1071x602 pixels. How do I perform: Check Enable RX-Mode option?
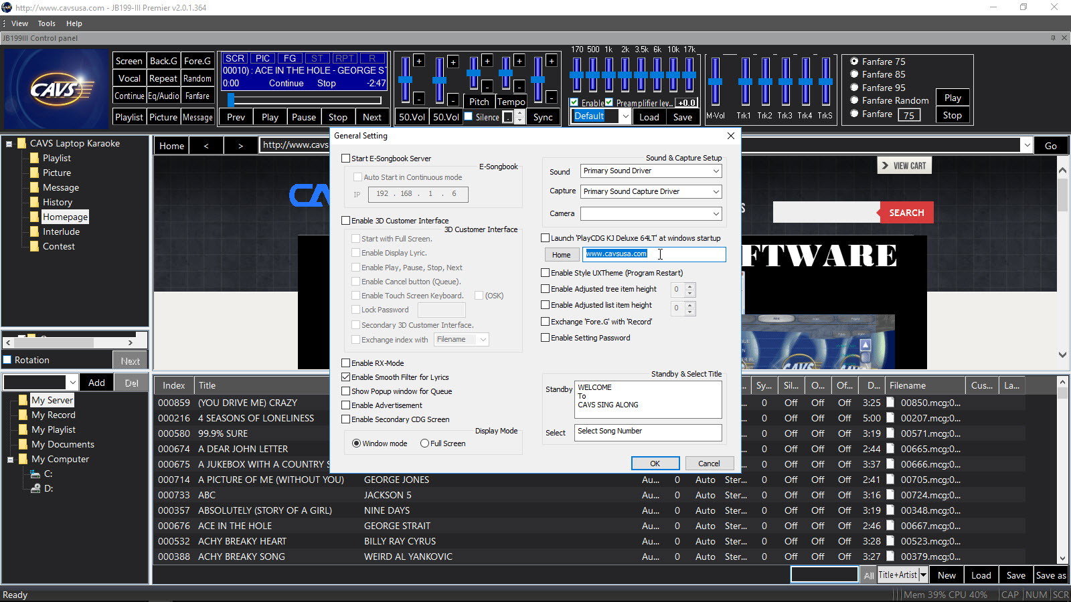coord(346,363)
